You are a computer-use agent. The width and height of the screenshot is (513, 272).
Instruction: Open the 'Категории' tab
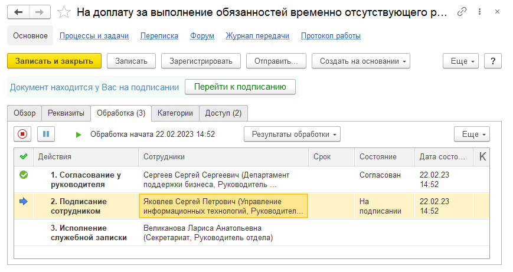pyautogui.click(x=175, y=113)
